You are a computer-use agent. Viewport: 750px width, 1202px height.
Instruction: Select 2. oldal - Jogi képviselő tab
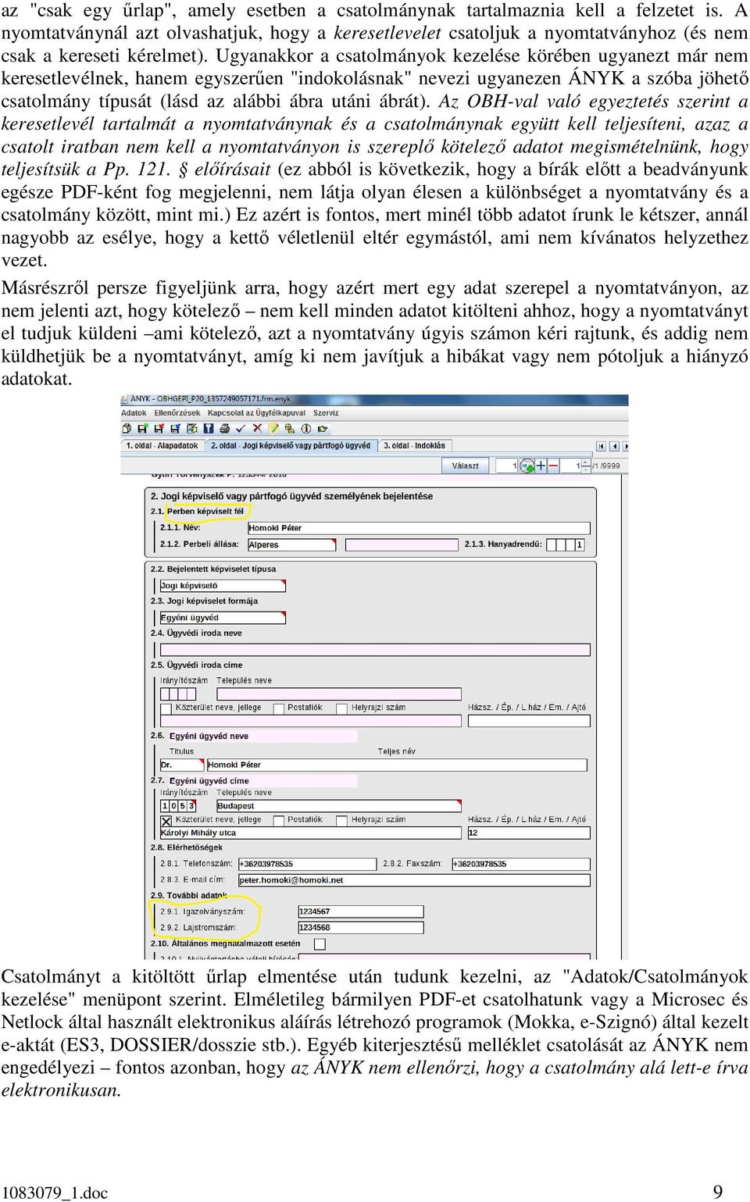point(291,446)
